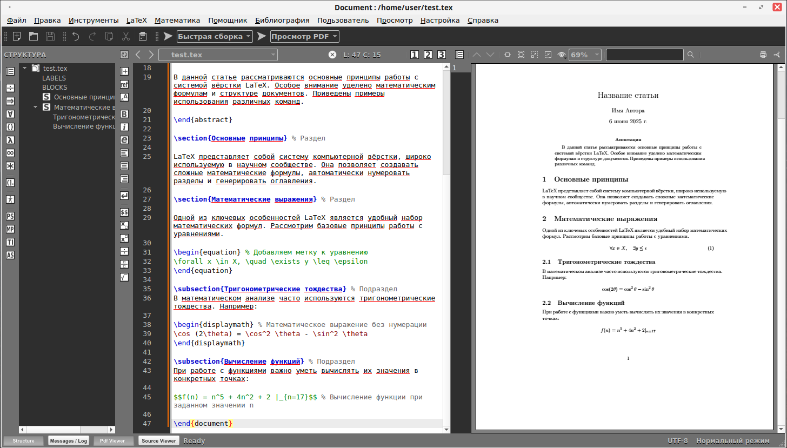Open the forall ∀ symbols panel
The width and height of the screenshot is (787, 448).
click(10, 114)
